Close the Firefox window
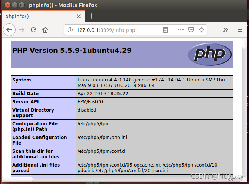249x184 pixels. 7,5
